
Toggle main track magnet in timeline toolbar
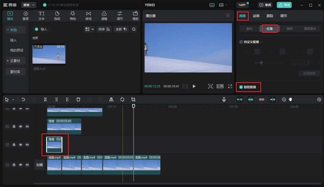(x=240, y=99)
